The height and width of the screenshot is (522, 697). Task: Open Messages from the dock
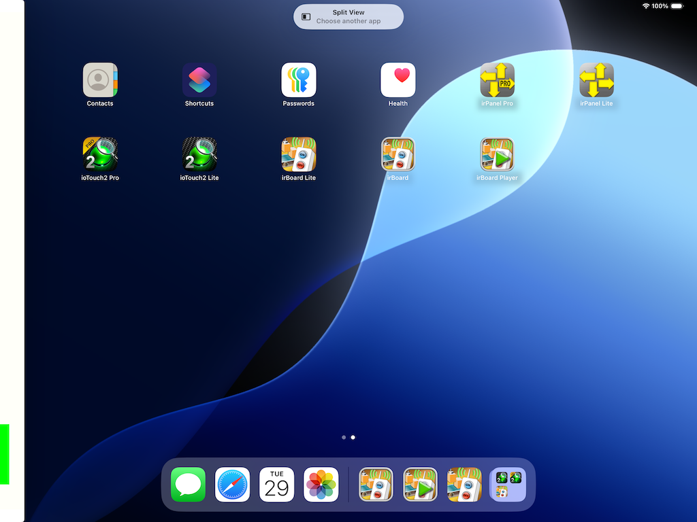click(x=188, y=484)
